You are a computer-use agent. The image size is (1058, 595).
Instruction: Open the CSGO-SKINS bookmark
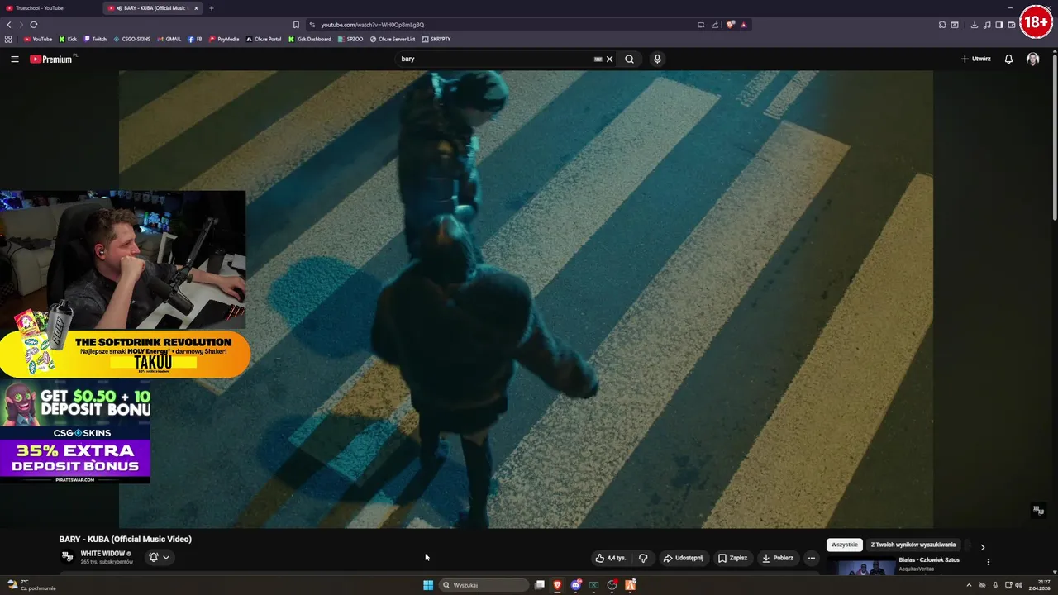(x=131, y=39)
